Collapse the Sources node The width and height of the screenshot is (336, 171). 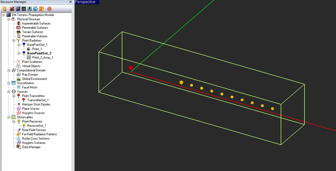(8, 92)
